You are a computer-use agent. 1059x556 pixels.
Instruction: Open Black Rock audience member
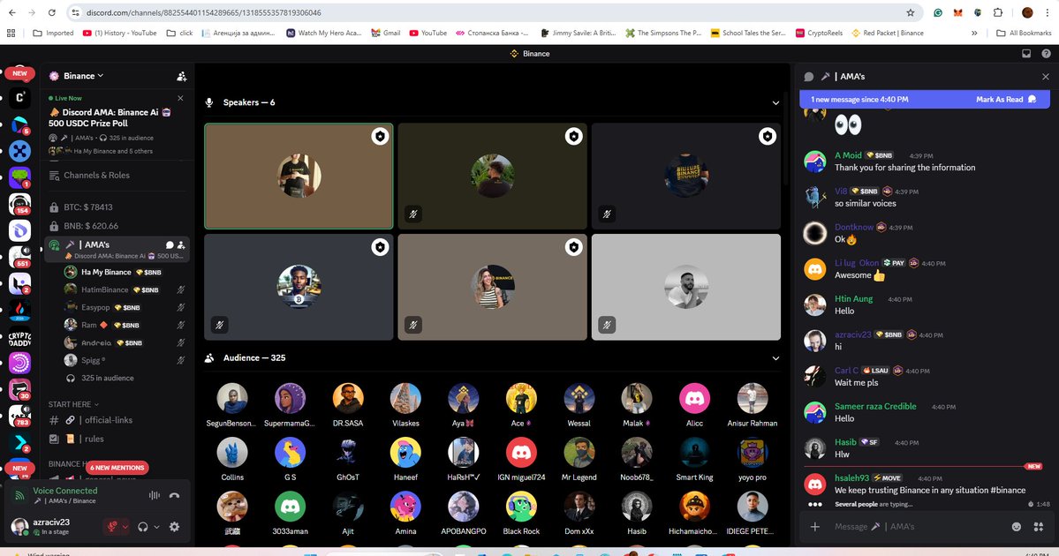tap(521, 513)
